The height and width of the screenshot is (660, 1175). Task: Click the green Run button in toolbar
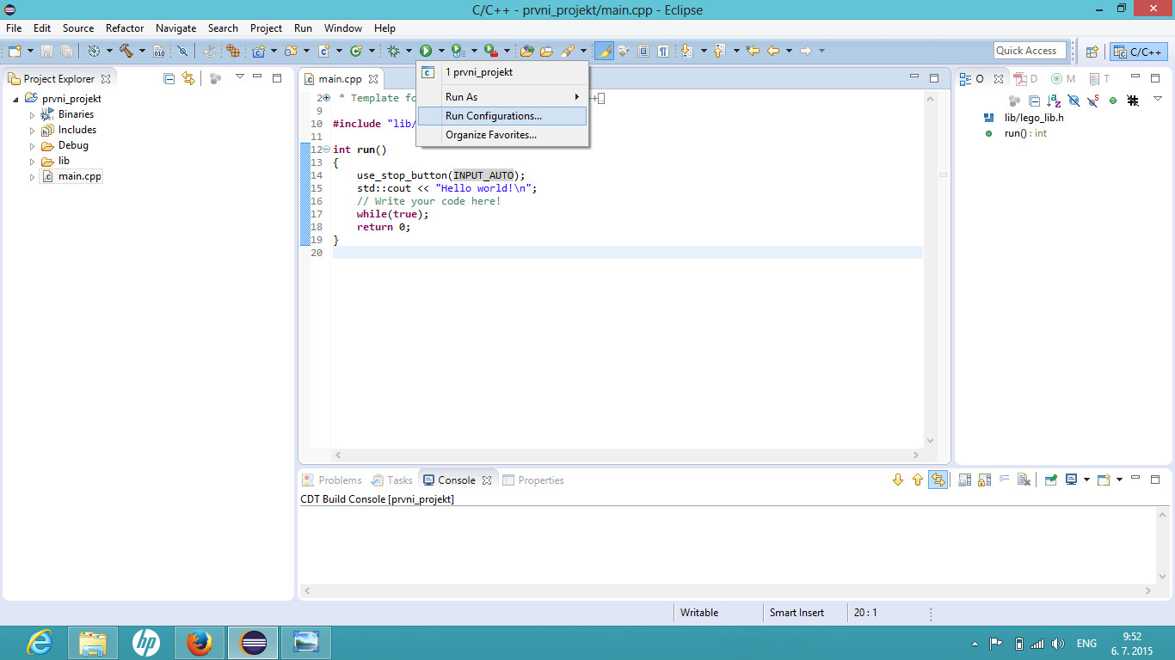point(426,52)
